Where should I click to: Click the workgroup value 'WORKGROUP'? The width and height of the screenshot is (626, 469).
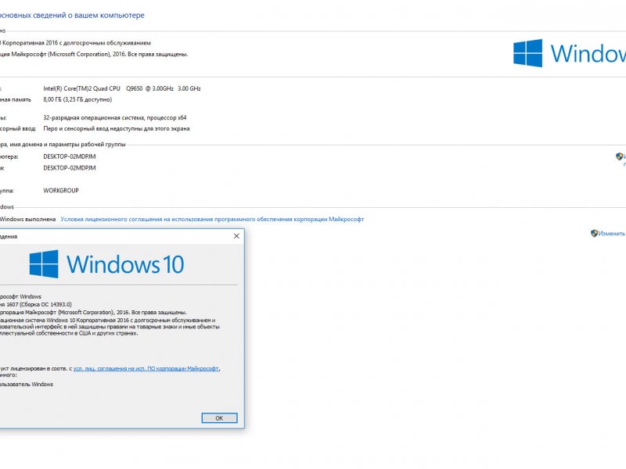click(61, 191)
